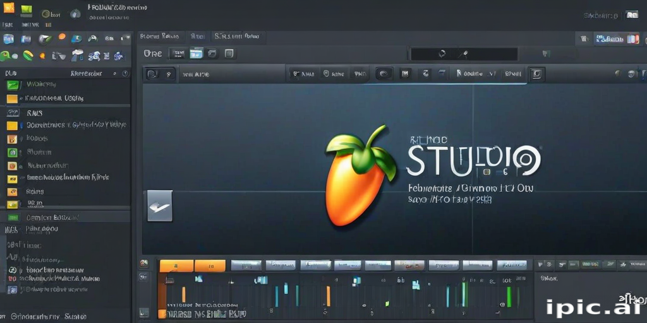Open the R dropdown with the V arrow in the second toolbar
The image size is (647, 323).
476,74
